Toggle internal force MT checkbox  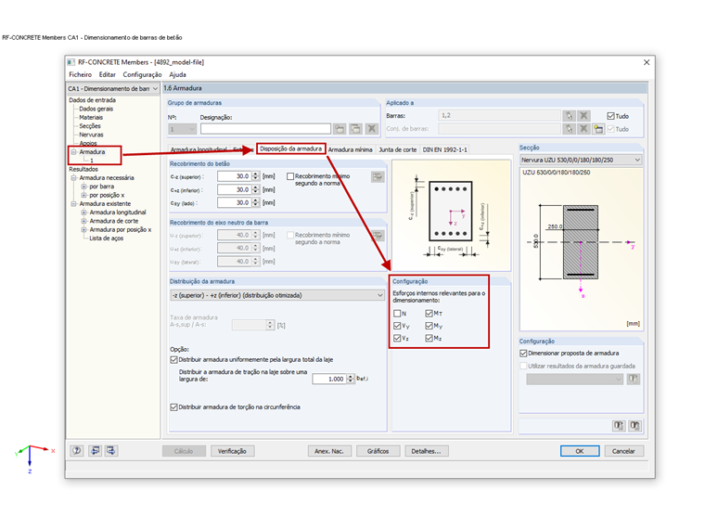429,314
